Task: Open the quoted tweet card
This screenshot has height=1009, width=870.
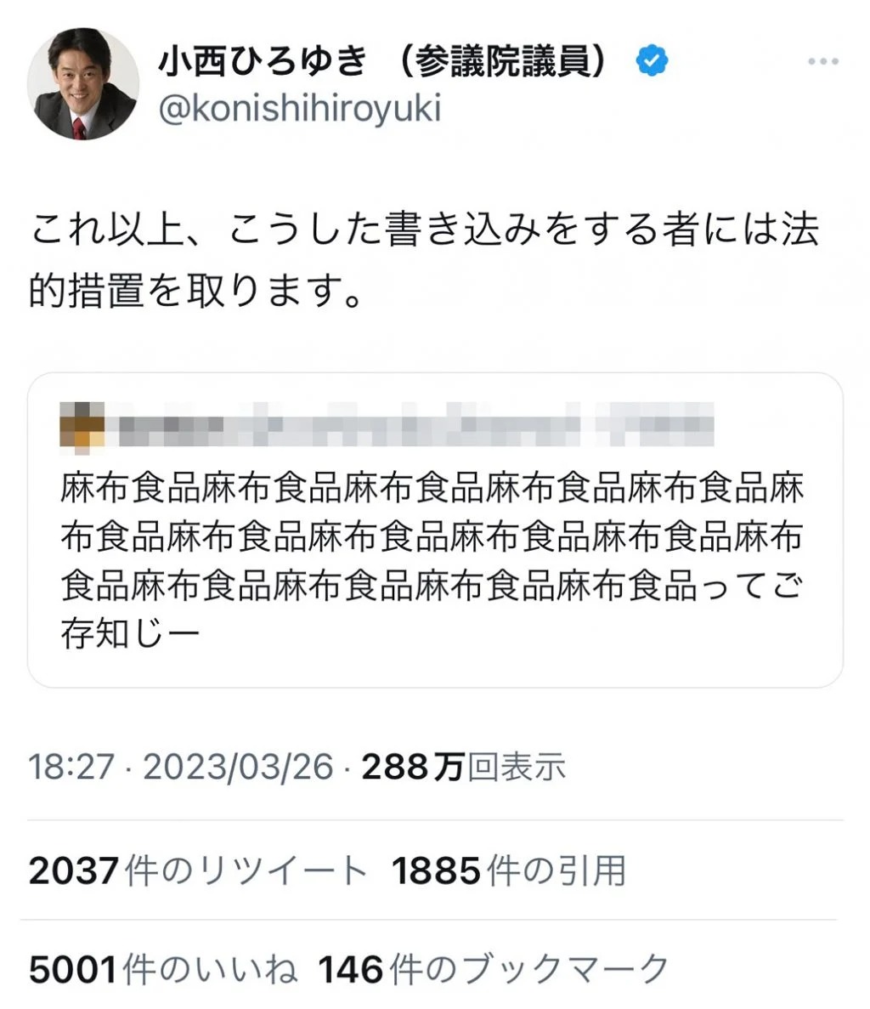Action: (435, 530)
